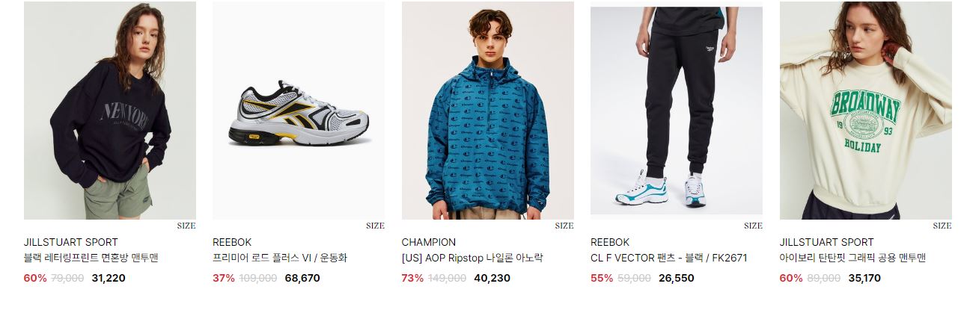Screen dimensions: 961x313
Task: Open 아이보리 탄탄핏 그래픽 공용 맨투맨 title
Action: 853,258
